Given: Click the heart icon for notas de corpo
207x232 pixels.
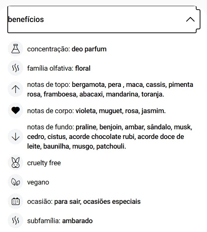Looking at the screenshot, I should [15, 110].
